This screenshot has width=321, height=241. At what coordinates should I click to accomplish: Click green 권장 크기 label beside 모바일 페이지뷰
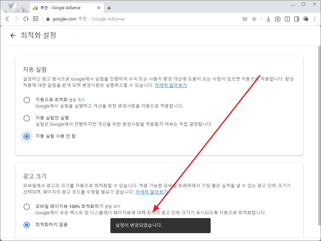pos(113,206)
